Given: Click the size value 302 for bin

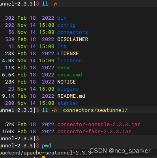Looking at the screenshot, I should click(x=9, y=18).
